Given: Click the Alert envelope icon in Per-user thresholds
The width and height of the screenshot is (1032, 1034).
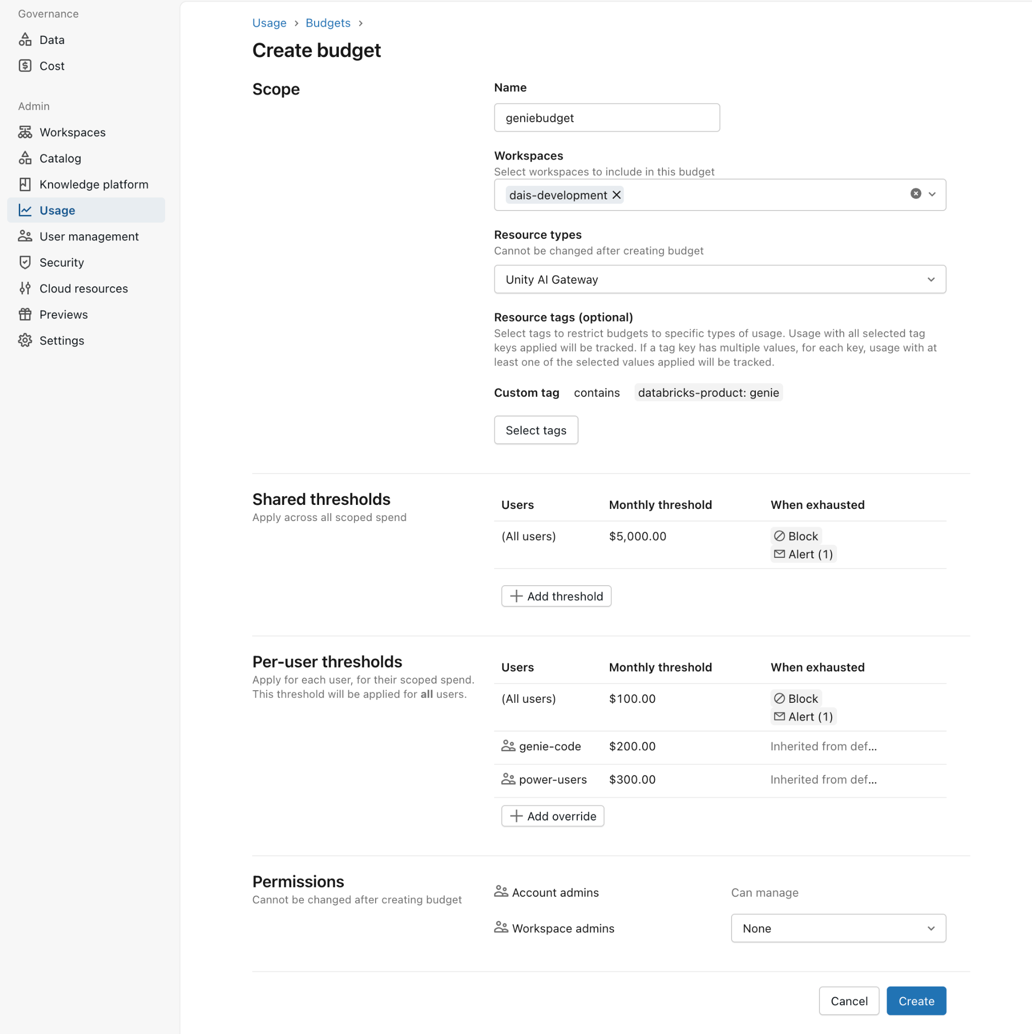Looking at the screenshot, I should pos(780,716).
